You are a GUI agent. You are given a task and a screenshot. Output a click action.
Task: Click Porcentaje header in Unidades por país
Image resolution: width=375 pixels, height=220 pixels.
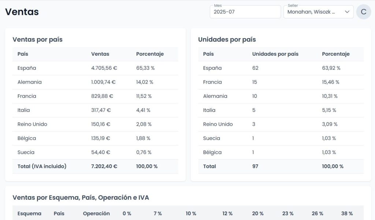click(336, 54)
